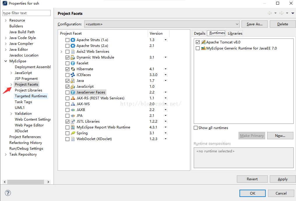Image resolution: width=296 pixels, height=201 pixels.
Task: Click the JSTL Libraries icon
Action: (73, 121)
